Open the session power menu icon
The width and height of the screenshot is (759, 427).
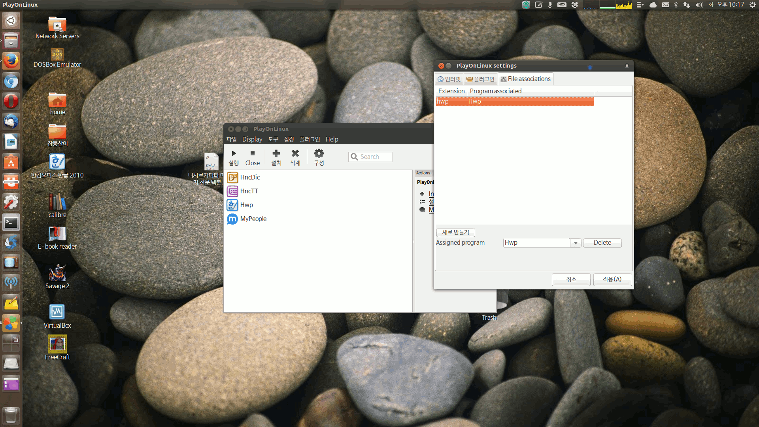coord(753,5)
